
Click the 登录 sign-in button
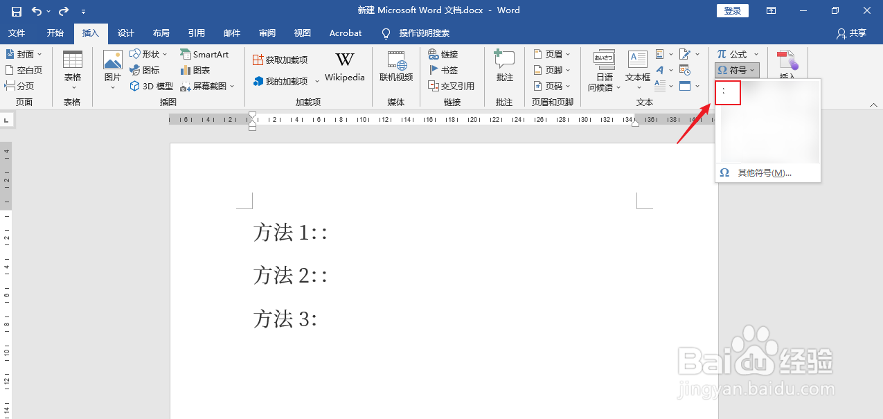[x=732, y=10]
